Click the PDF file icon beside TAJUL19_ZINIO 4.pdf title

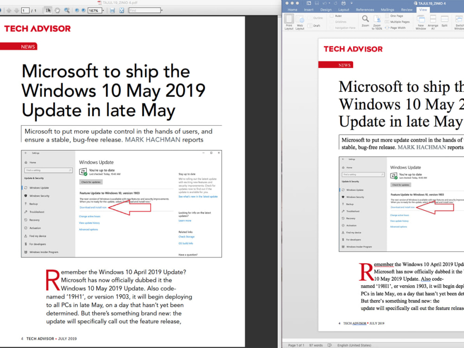point(100,3)
